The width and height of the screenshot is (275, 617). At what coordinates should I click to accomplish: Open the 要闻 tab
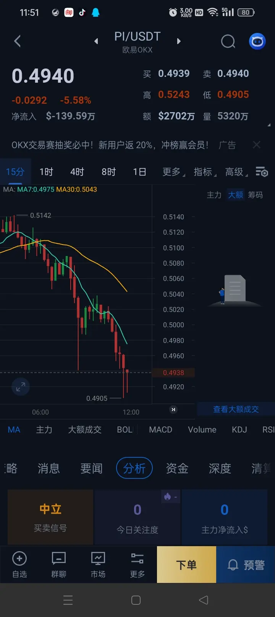tap(91, 468)
